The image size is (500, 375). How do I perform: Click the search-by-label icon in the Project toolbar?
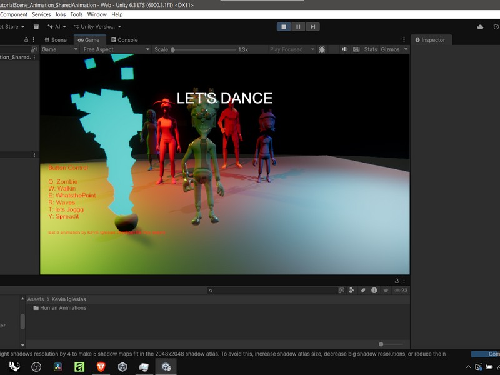point(363,291)
